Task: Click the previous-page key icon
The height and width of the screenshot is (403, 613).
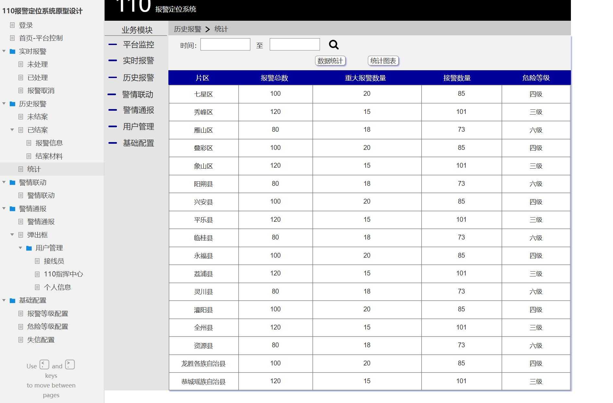Action: pos(44,364)
